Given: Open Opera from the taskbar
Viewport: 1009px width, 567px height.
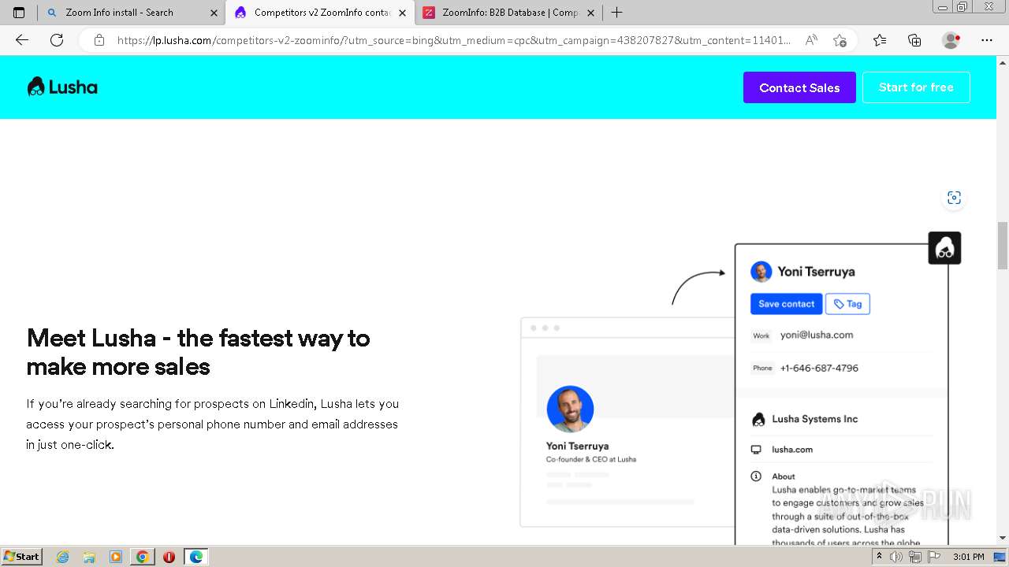Looking at the screenshot, I should tap(169, 557).
